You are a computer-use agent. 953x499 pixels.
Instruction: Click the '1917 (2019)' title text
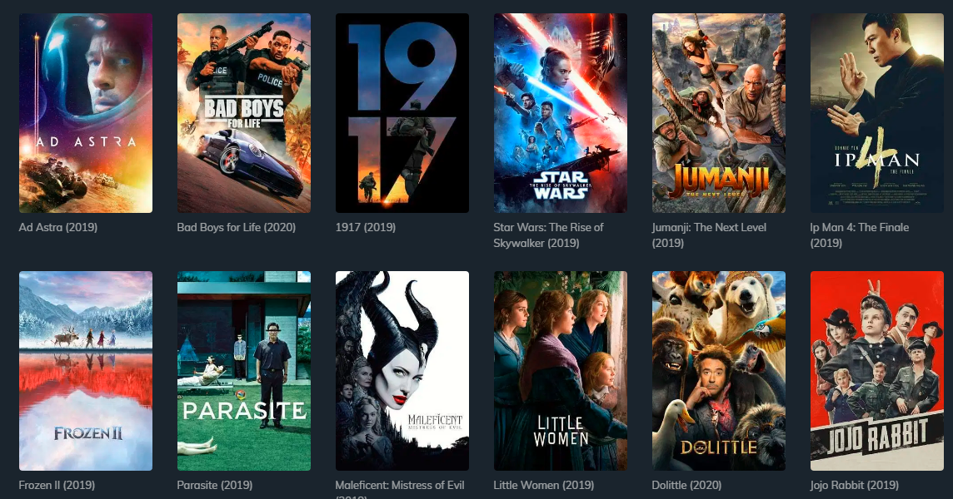365,228
